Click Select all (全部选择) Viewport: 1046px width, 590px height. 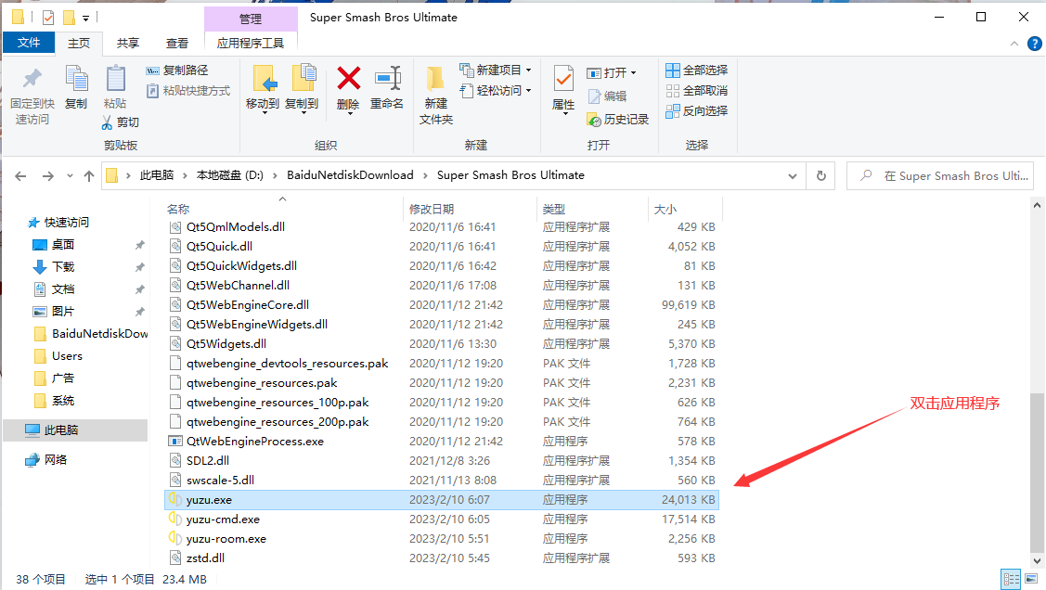pos(696,70)
